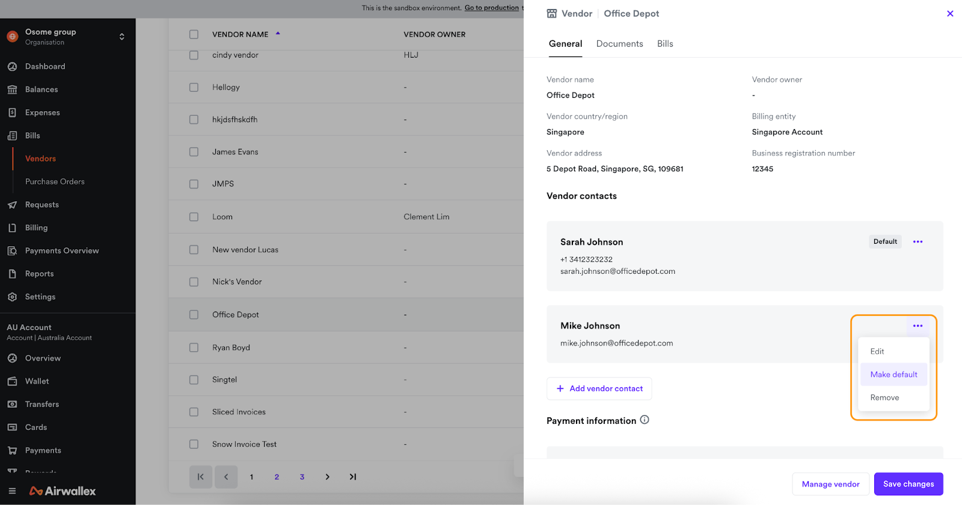962x505 pixels.
Task: Click the Billing document icon
Action: (x=12, y=228)
